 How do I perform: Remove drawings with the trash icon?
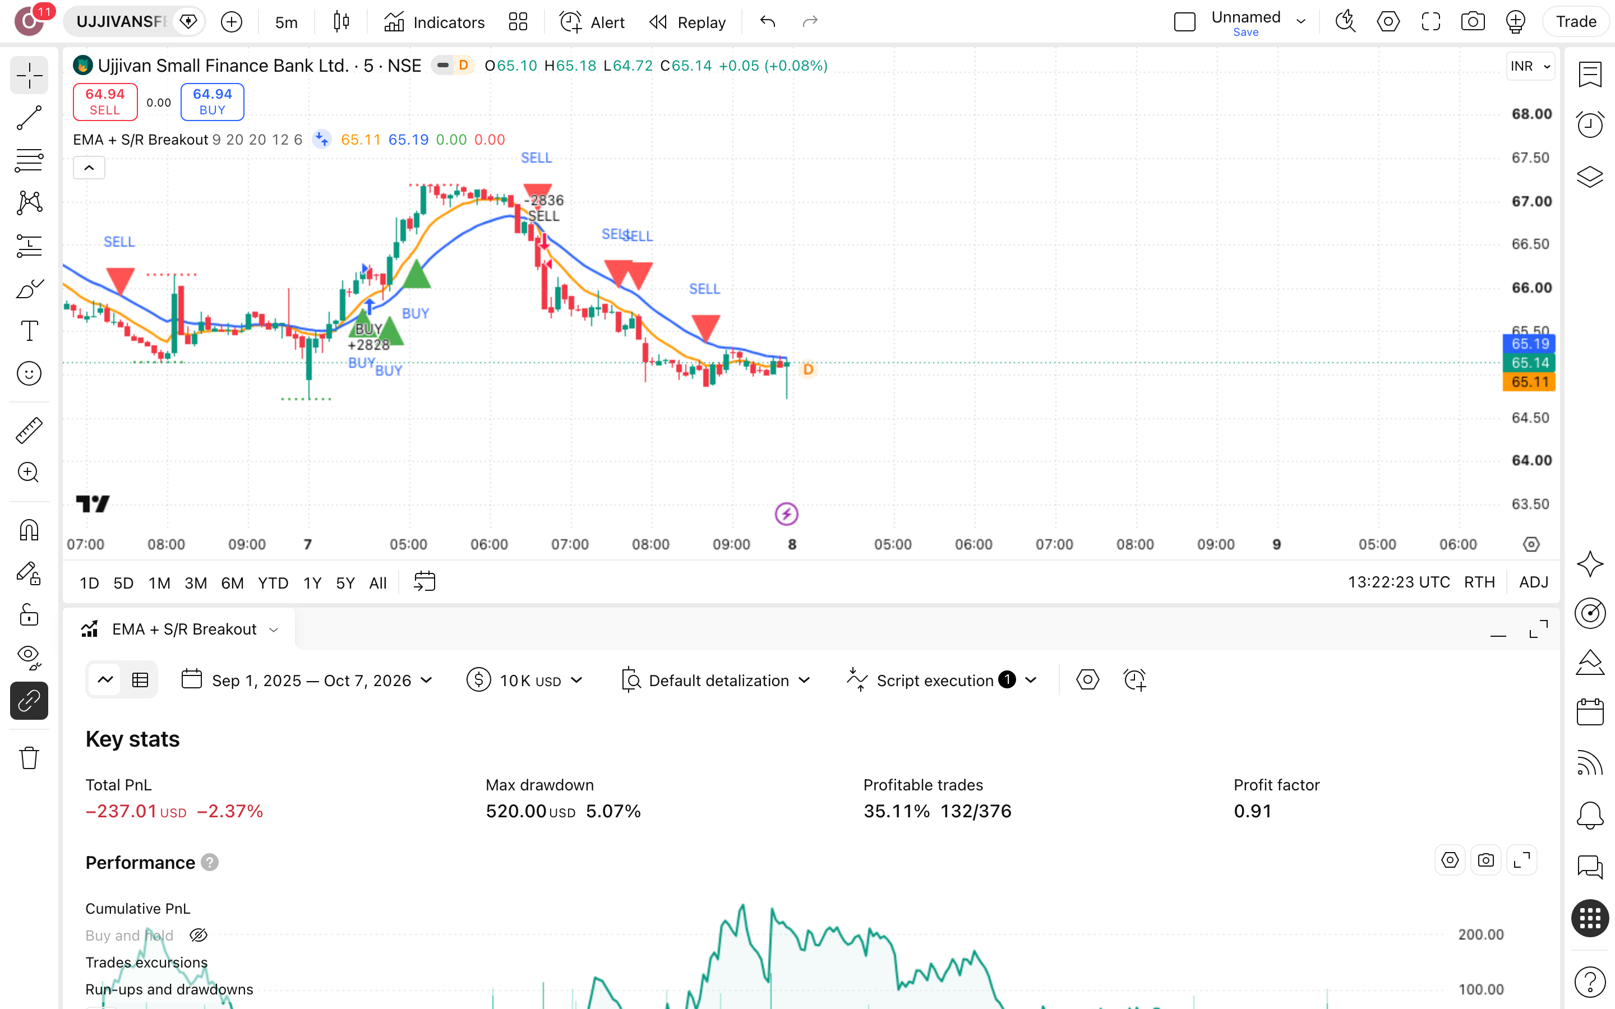pos(29,757)
